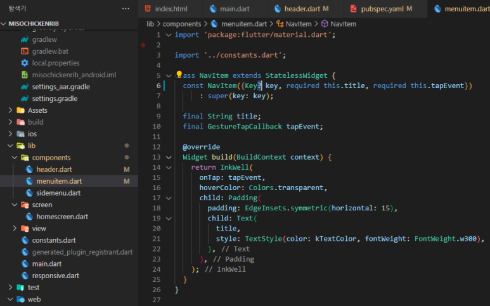490x306 pixels.
Task: Expand the ios folder
Action: pyautogui.click(x=10, y=134)
